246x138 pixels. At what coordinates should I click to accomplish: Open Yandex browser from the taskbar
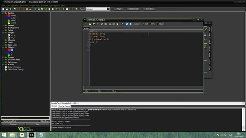[x=22, y=135]
